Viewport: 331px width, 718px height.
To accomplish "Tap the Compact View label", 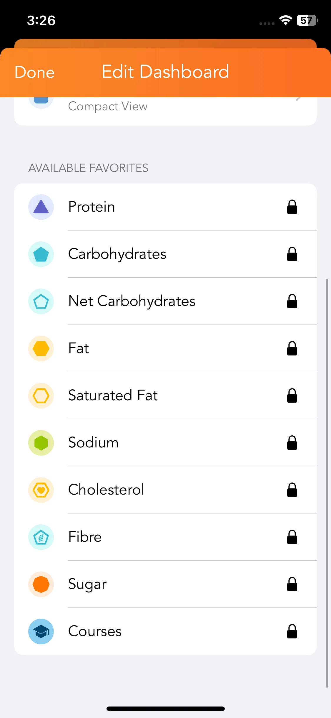I will (x=108, y=106).
